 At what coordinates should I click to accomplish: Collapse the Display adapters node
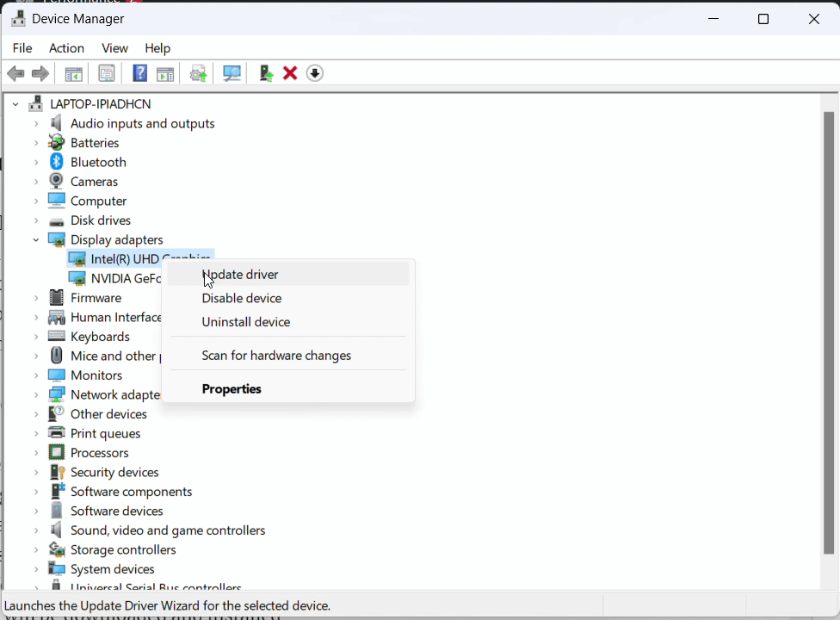click(x=36, y=239)
